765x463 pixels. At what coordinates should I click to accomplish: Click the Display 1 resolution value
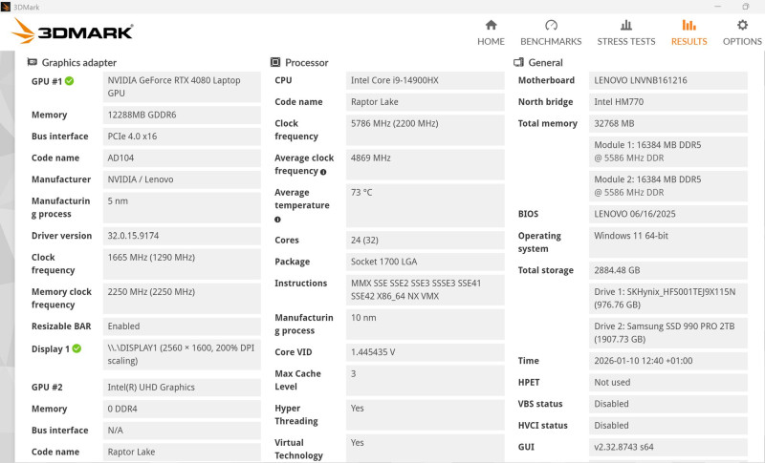tap(182, 354)
